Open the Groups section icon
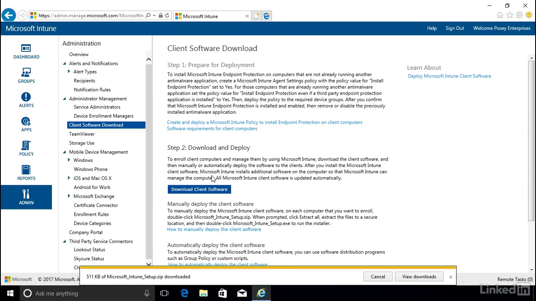The width and height of the screenshot is (536, 301). point(26,76)
